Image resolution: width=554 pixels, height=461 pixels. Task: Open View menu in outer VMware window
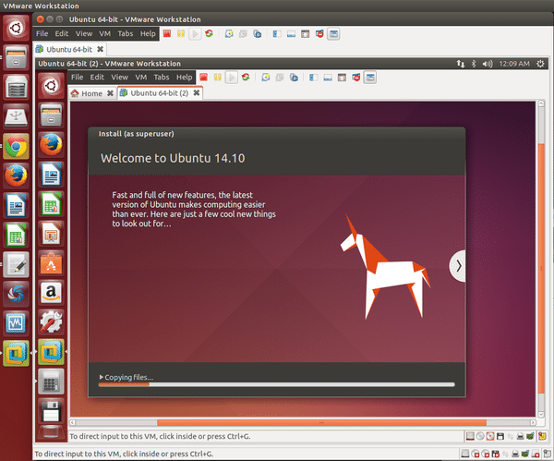84,33
